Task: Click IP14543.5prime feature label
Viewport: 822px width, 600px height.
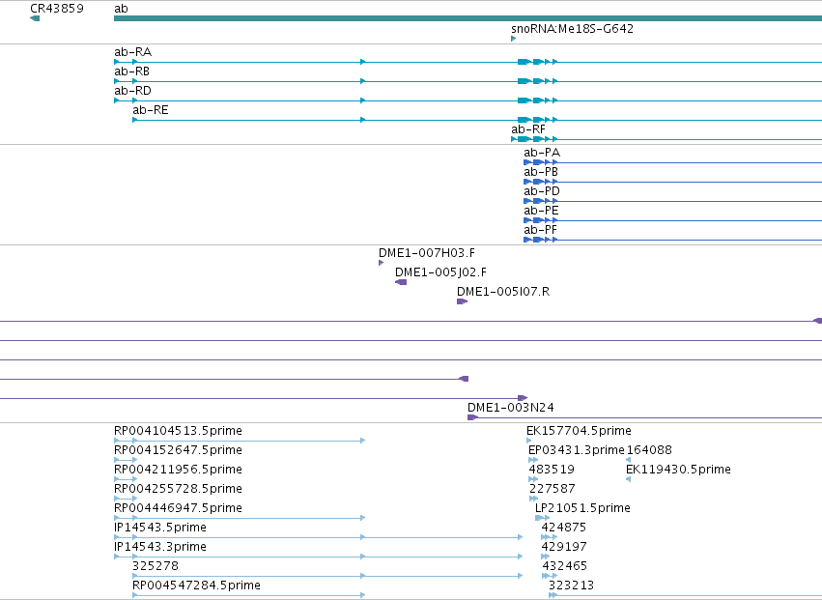Action: [160, 529]
